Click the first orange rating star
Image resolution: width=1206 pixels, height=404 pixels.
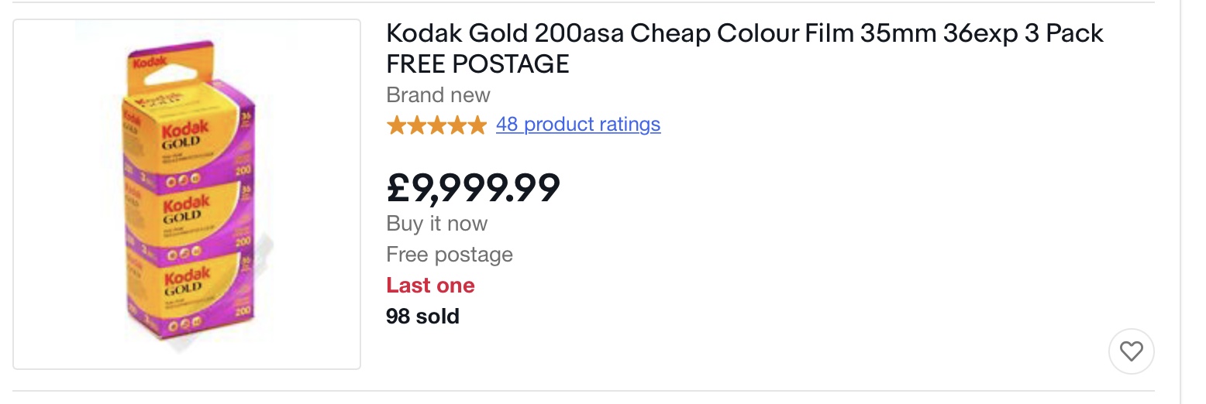pos(397,125)
